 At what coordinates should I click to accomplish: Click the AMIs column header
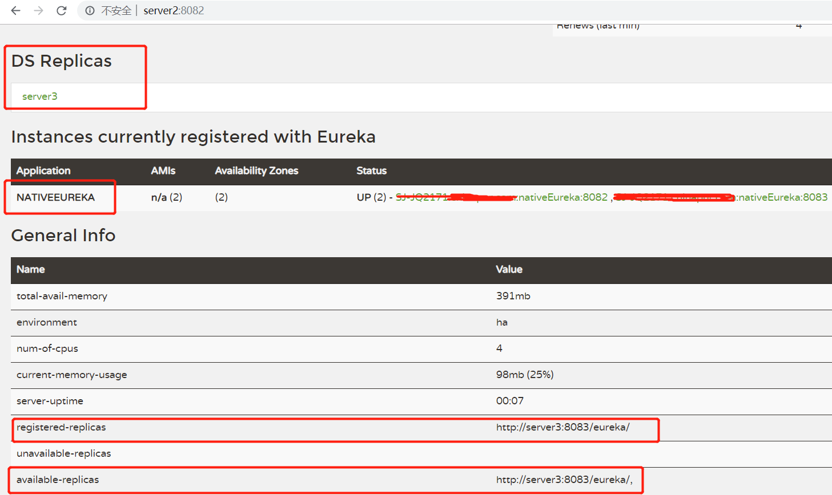pos(162,171)
